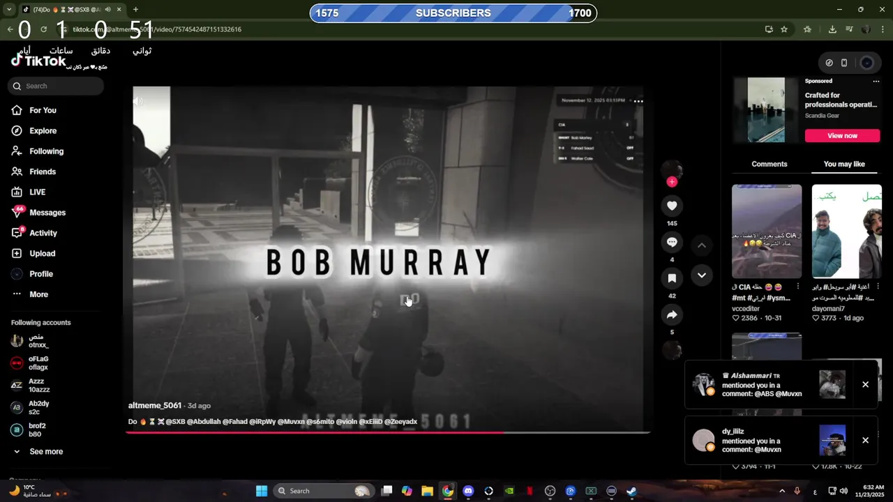Click the View now ad button
The image size is (893, 502).
842,136
